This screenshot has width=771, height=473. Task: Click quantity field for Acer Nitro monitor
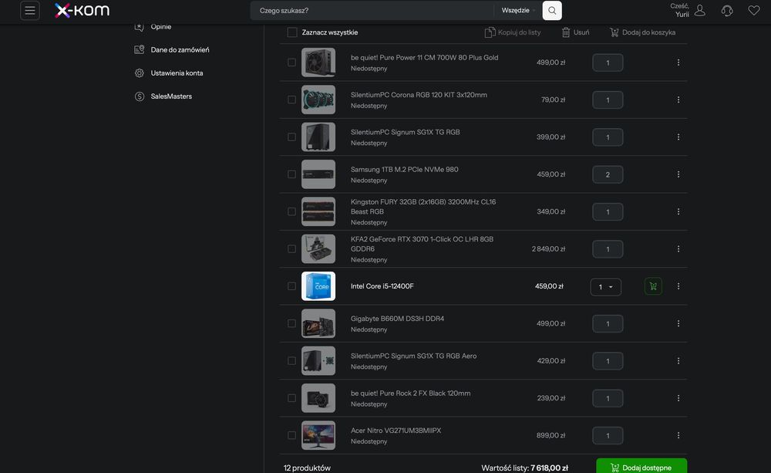click(608, 436)
